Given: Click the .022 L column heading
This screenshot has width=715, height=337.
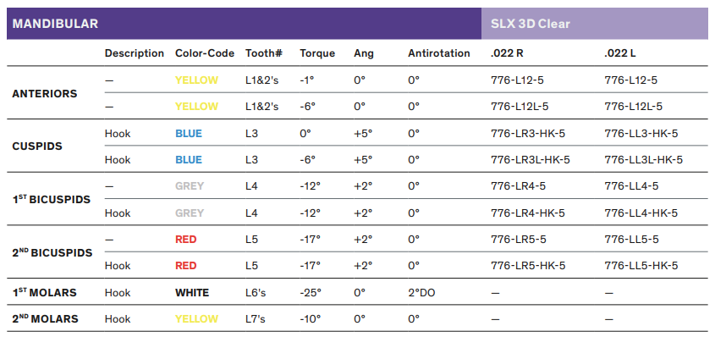Looking at the screenshot, I should [x=620, y=53].
